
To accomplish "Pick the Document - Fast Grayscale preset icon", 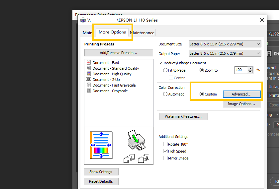I will pos(89,85).
